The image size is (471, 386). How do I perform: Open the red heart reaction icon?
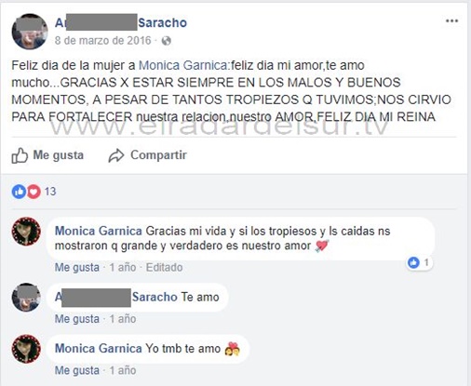tap(34, 192)
